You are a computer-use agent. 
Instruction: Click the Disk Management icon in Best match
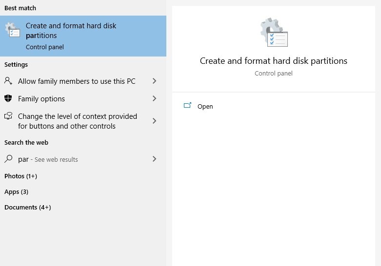tap(13, 30)
